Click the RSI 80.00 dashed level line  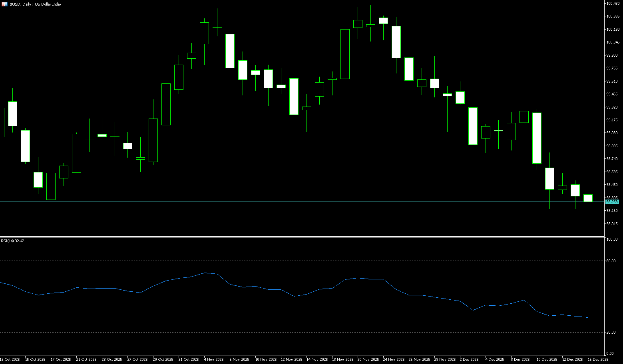point(280,261)
